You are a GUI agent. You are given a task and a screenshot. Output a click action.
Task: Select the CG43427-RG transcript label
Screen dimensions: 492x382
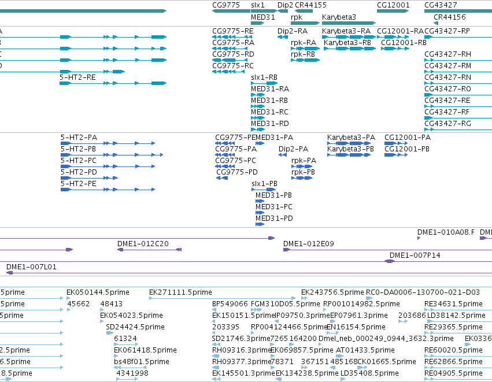click(447, 123)
